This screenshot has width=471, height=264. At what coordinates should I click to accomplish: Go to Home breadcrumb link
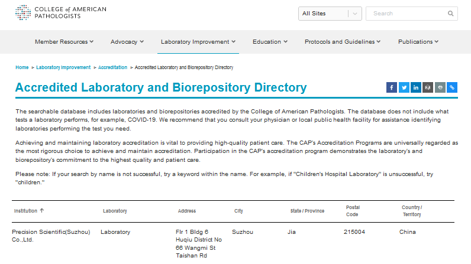click(x=22, y=67)
